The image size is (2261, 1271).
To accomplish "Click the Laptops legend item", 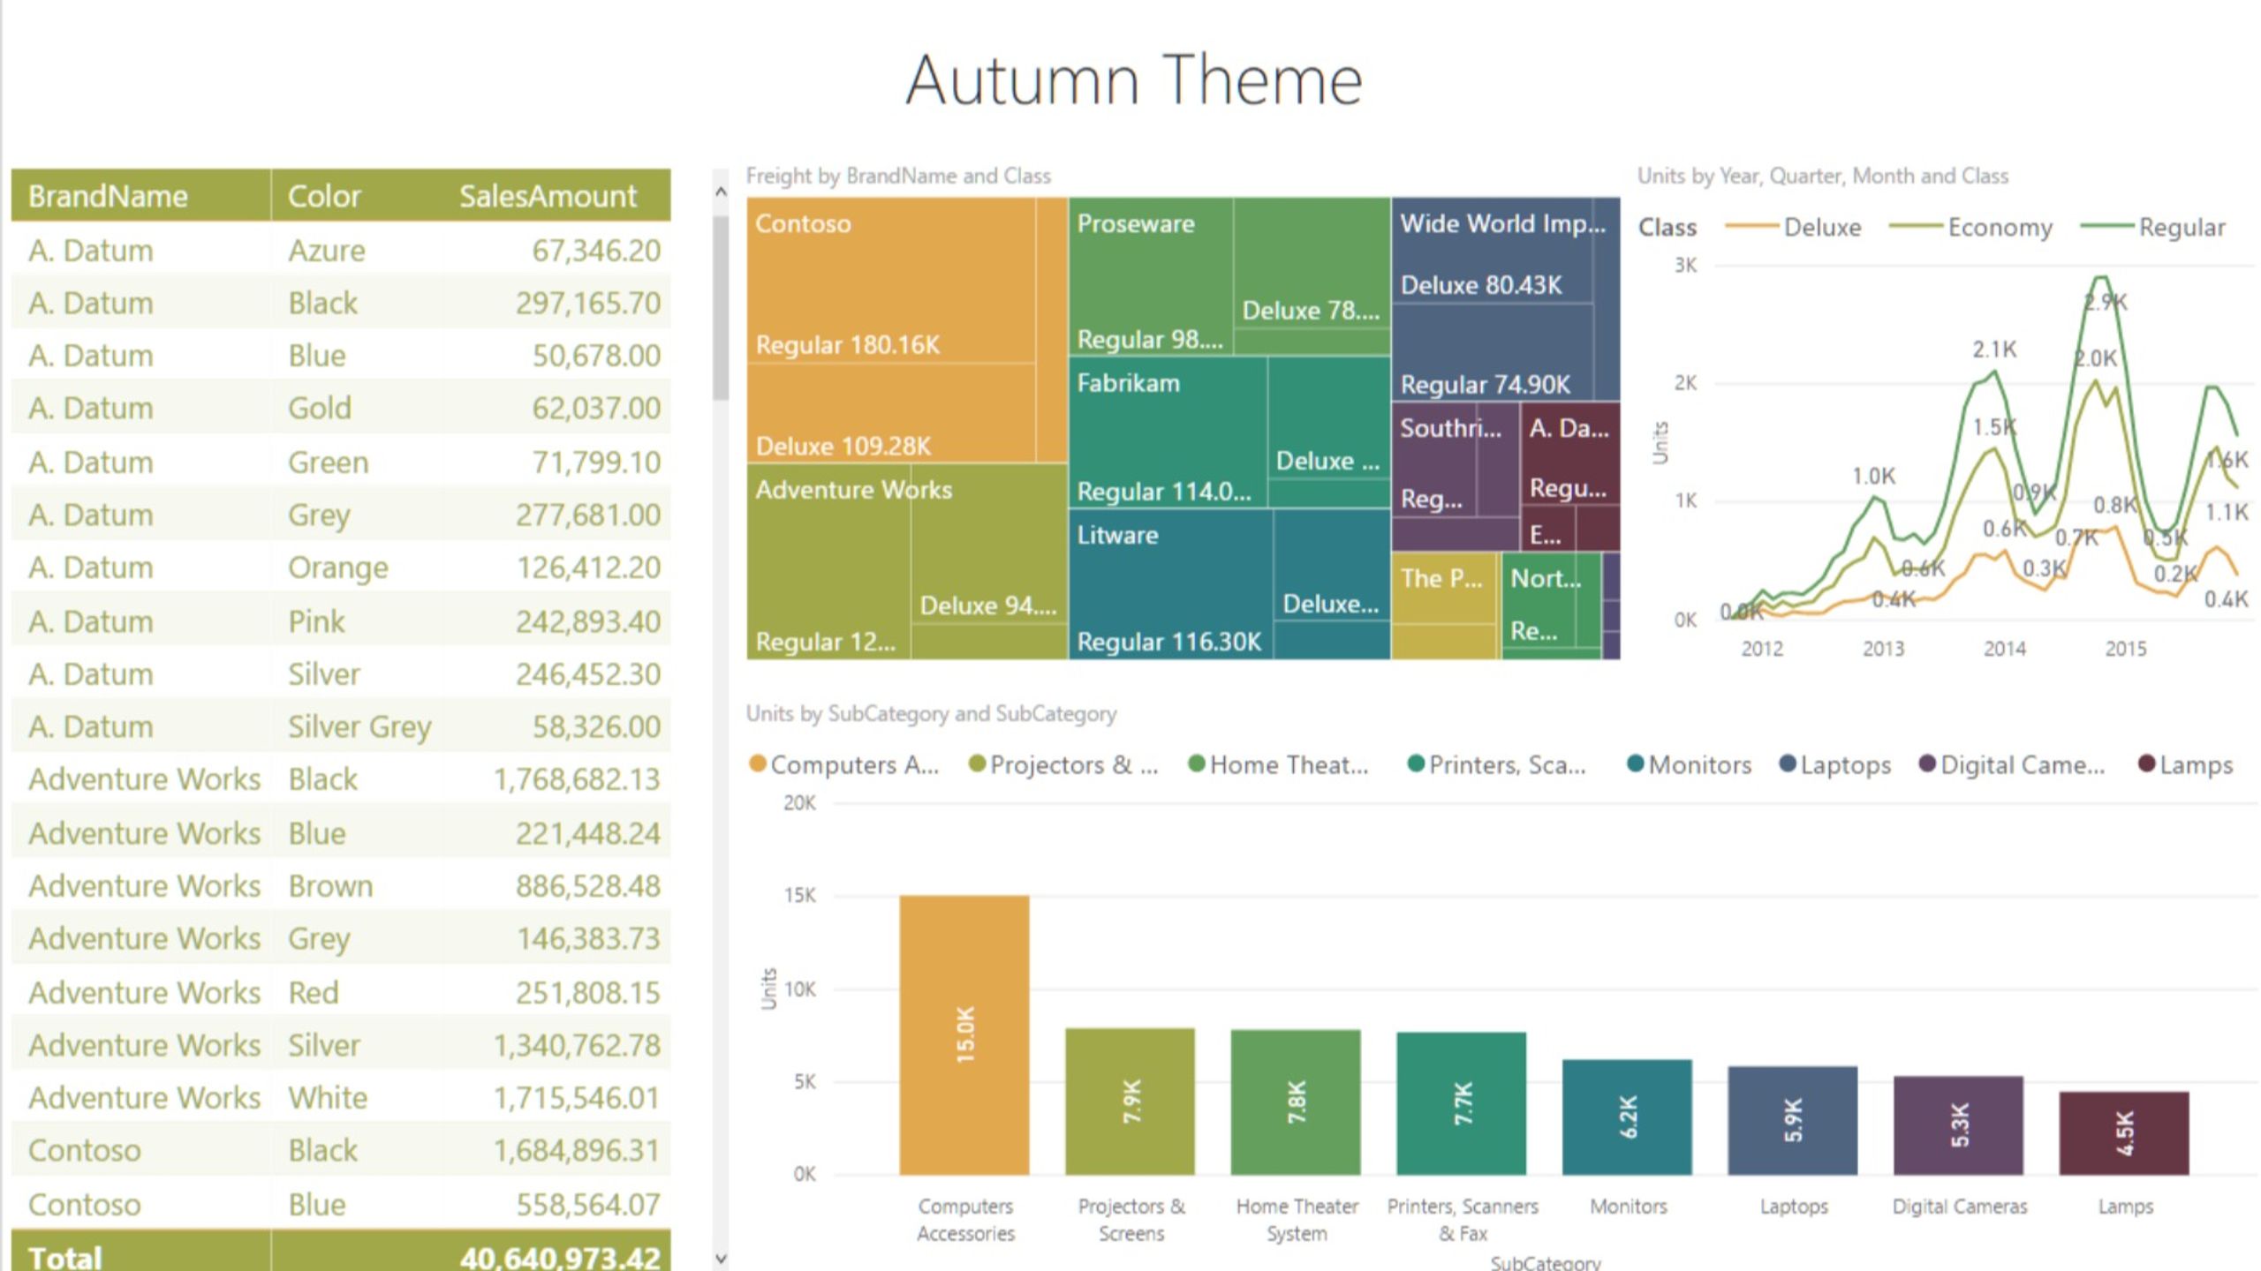I will [1834, 764].
